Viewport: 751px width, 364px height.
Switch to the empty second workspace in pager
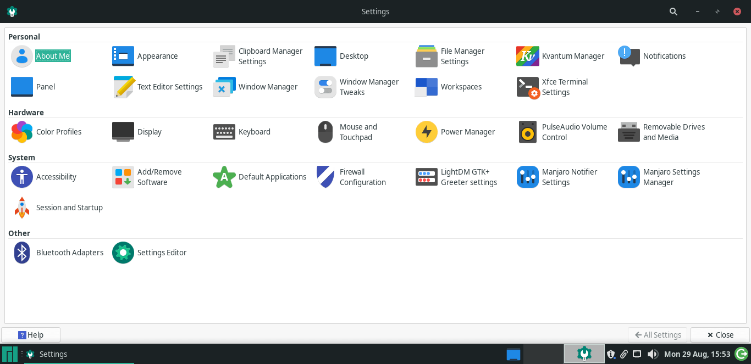click(x=543, y=354)
